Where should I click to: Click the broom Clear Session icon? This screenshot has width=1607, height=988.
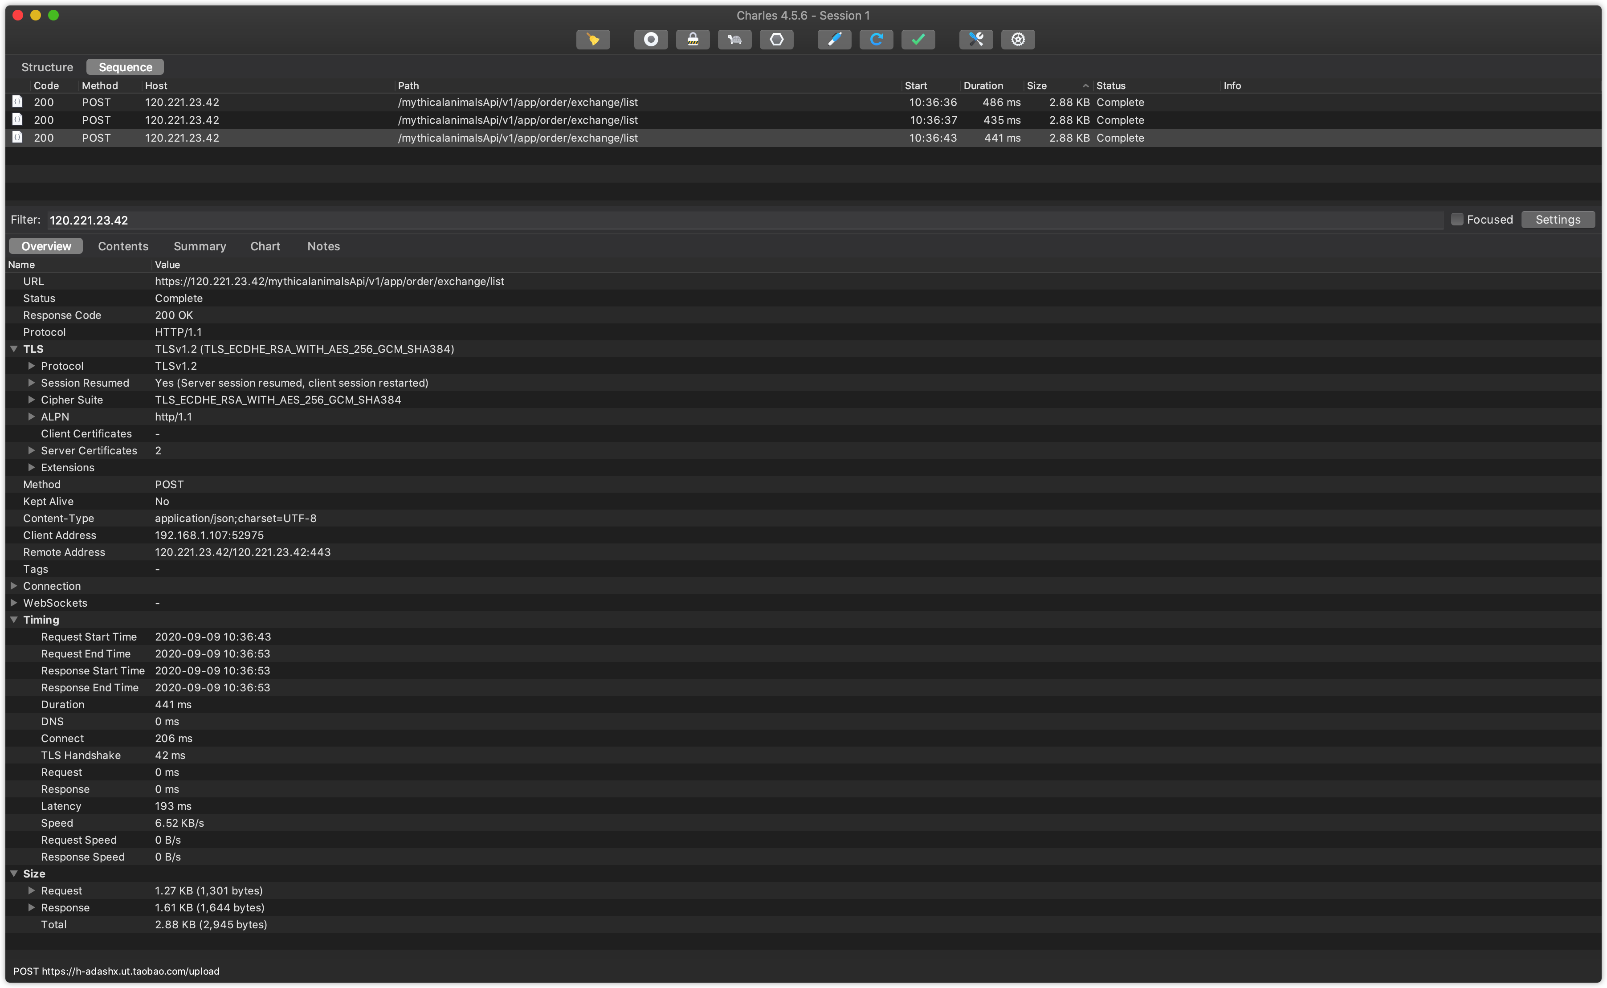click(592, 40)
